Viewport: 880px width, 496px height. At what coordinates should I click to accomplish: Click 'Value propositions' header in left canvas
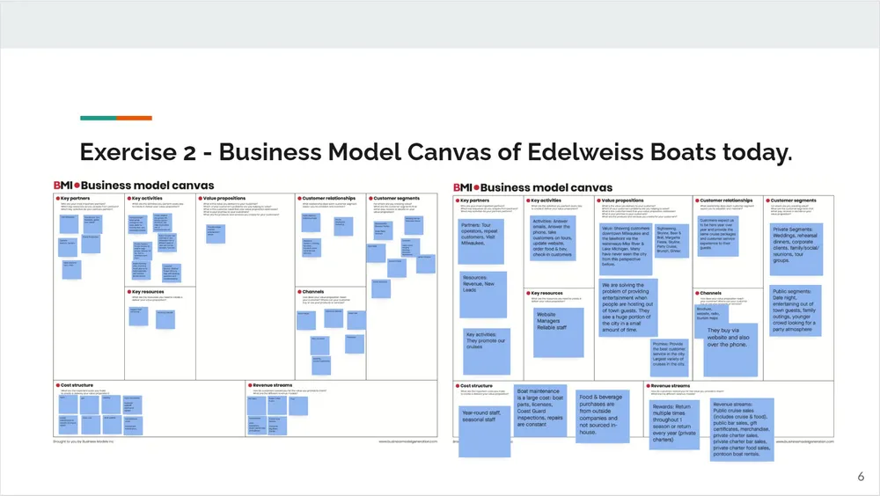click(x=224, y=198)
